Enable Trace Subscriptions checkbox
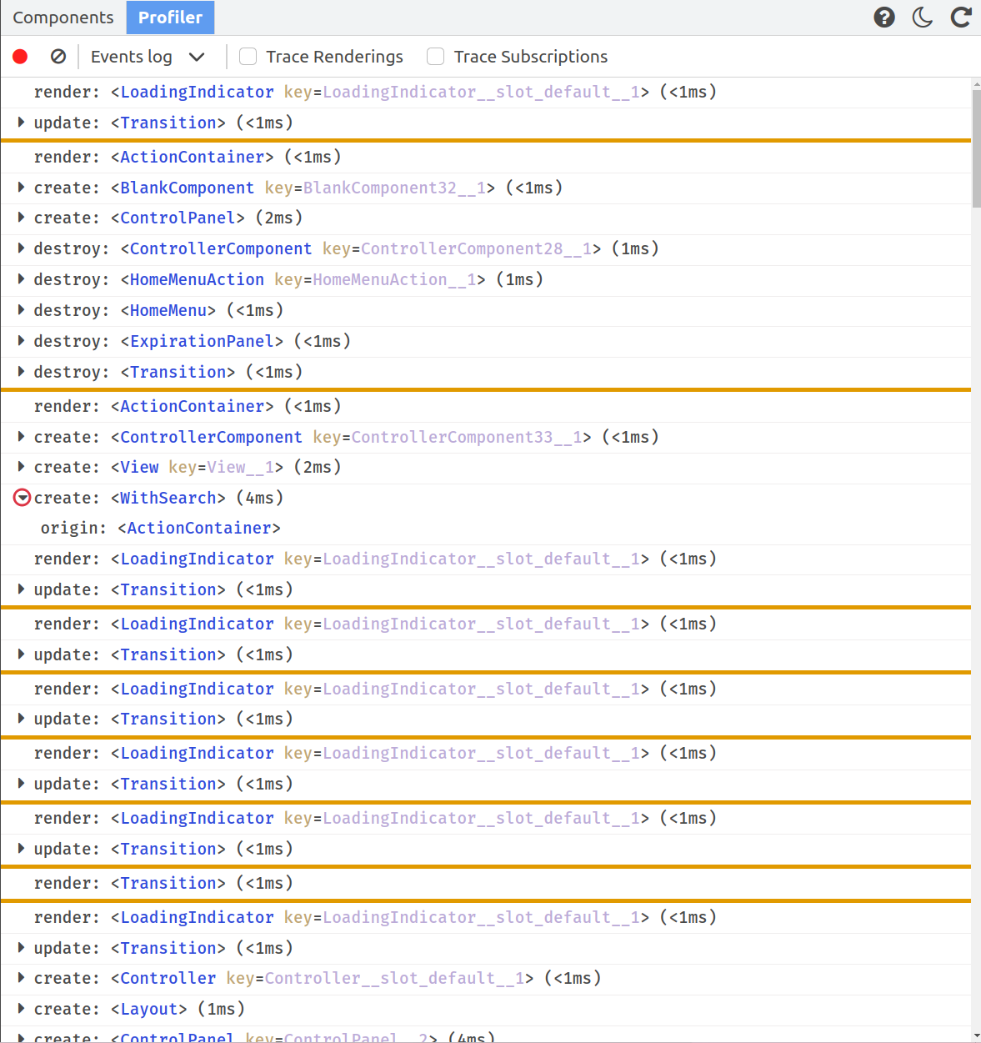The height and width of the screenshot is (1043, 981). point(435,57)
